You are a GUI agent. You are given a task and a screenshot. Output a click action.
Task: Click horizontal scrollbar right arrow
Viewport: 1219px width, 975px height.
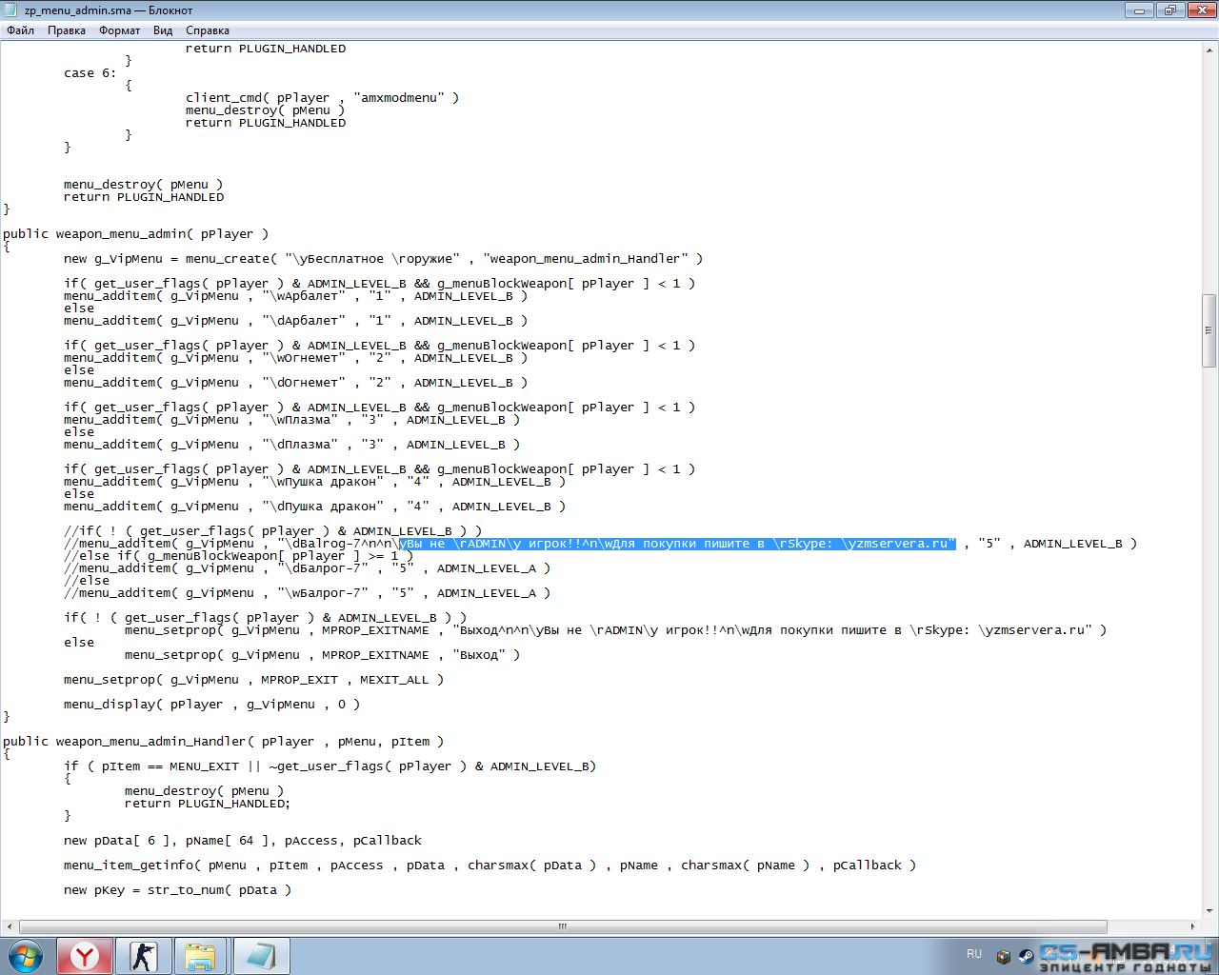pos(1192,926)
